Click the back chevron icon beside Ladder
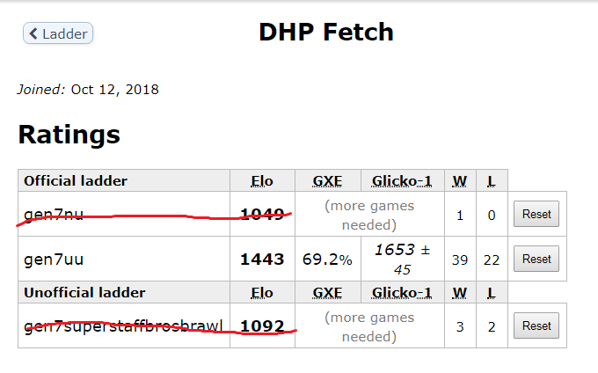 click(33, 33)
